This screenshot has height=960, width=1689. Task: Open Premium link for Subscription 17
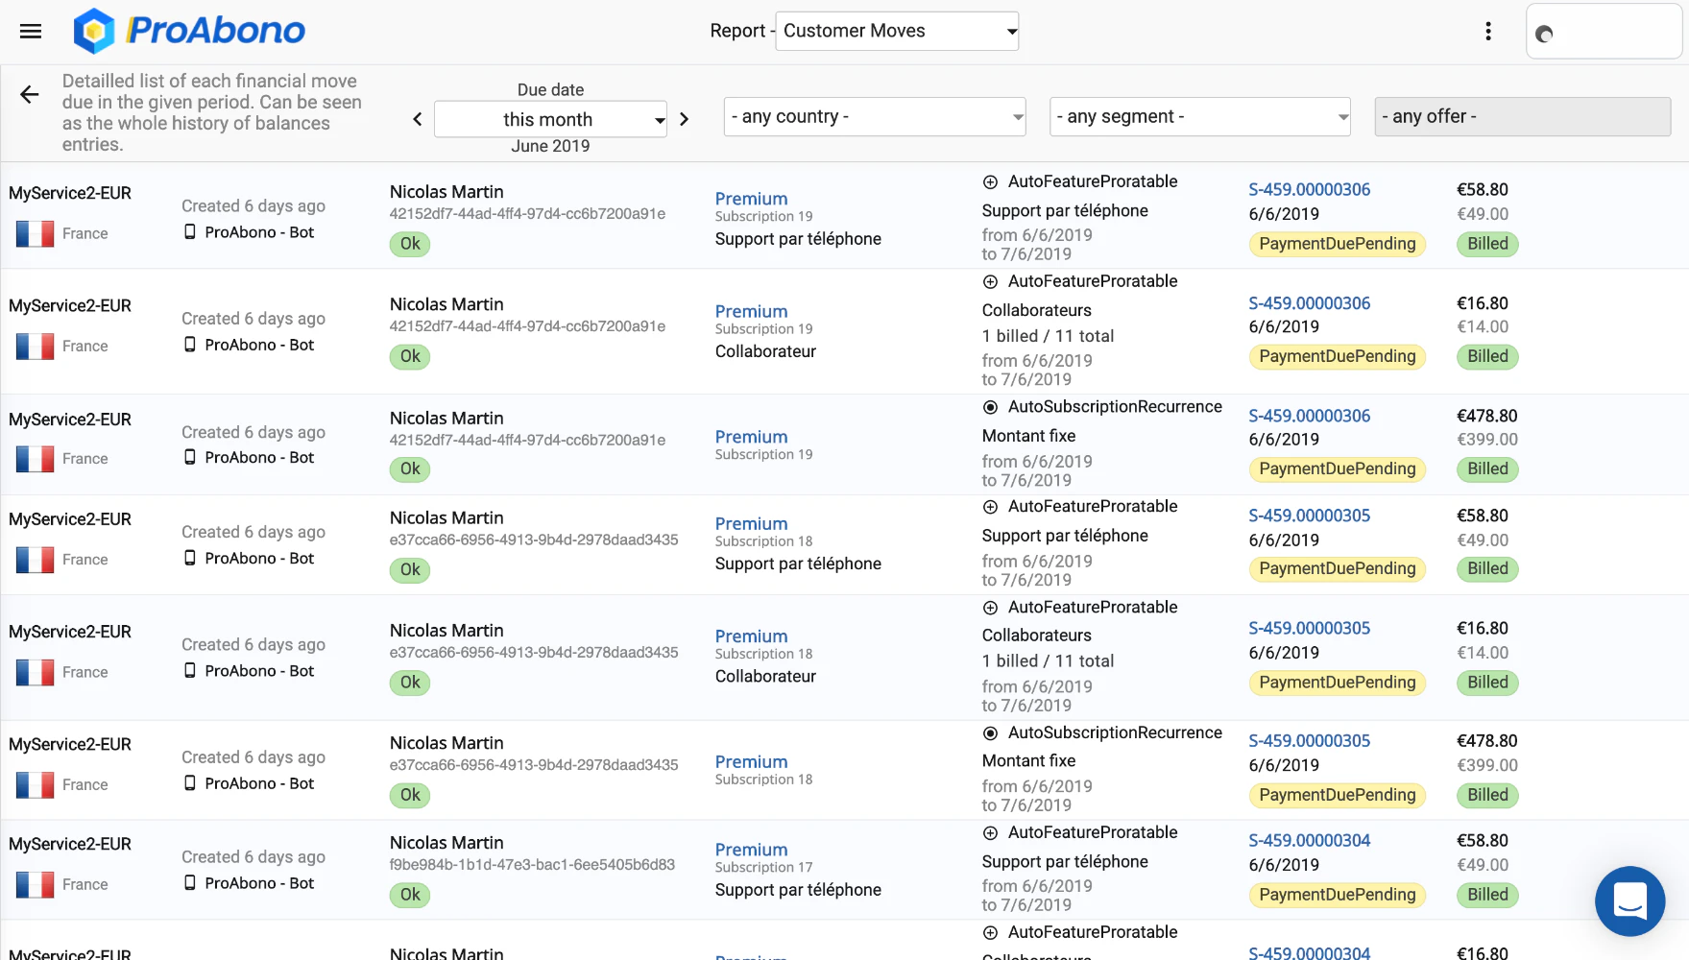[x=751, y=850]
